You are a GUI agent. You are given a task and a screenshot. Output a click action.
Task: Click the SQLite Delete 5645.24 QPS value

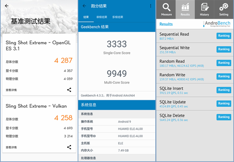pyautogui.click(x=174, y=120)
